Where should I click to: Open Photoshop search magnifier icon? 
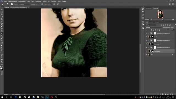[170, 4]
